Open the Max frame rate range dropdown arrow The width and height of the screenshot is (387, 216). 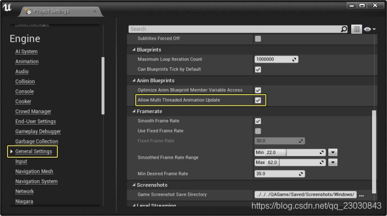pyautogui.click(x=333, y=163)
